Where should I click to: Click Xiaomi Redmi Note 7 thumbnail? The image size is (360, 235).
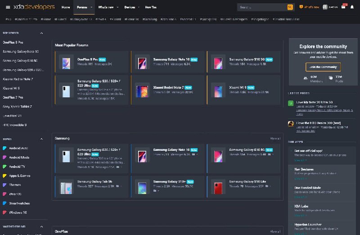coord(142,90)
